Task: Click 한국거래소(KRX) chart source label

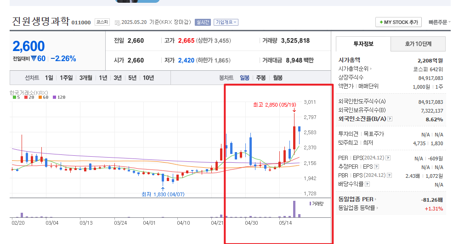Action: coord(29,93)
